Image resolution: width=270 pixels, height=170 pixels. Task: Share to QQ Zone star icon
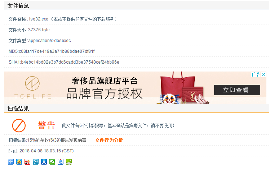point(19,162)
